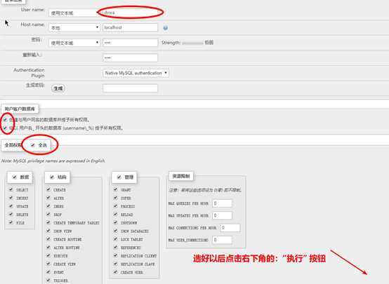Image resolution: width=389 pixels, height=284 pixels.
Task: Uncheck the EXECUTE privilege
Action: [48, 255]
